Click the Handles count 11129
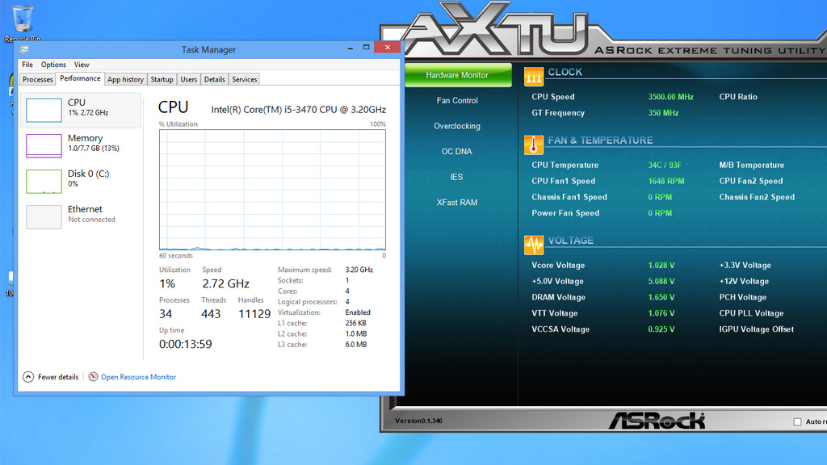 (254, 314)
